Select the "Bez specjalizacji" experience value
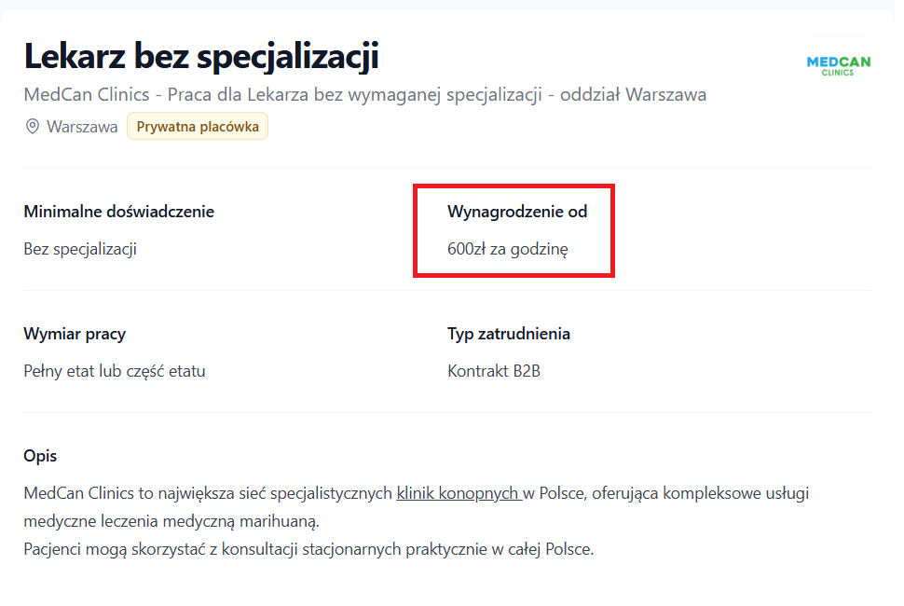This screenshot has height=606, width=904. 80,249
